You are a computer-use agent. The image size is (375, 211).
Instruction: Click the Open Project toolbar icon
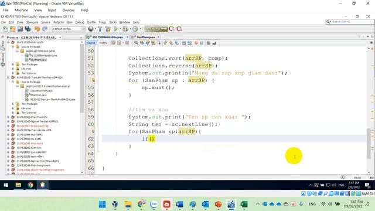click(20, 29)
